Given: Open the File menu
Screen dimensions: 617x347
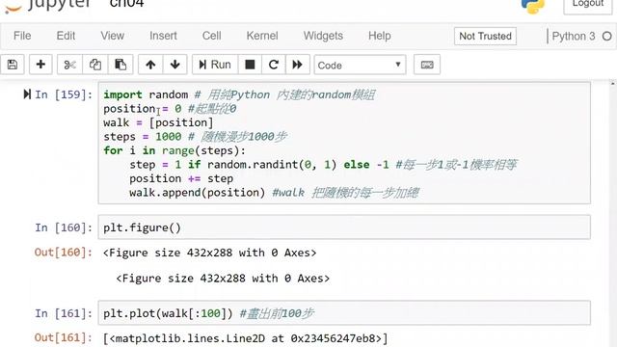Looking at the screenshot, I should coord(22,36).
